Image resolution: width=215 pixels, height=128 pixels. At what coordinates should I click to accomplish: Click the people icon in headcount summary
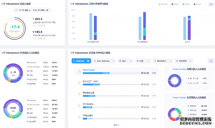tap(16, 10)
